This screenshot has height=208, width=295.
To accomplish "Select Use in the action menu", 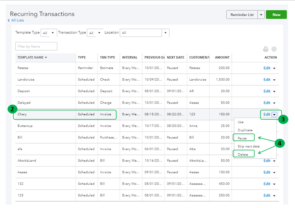I will [x=240, y=122].
